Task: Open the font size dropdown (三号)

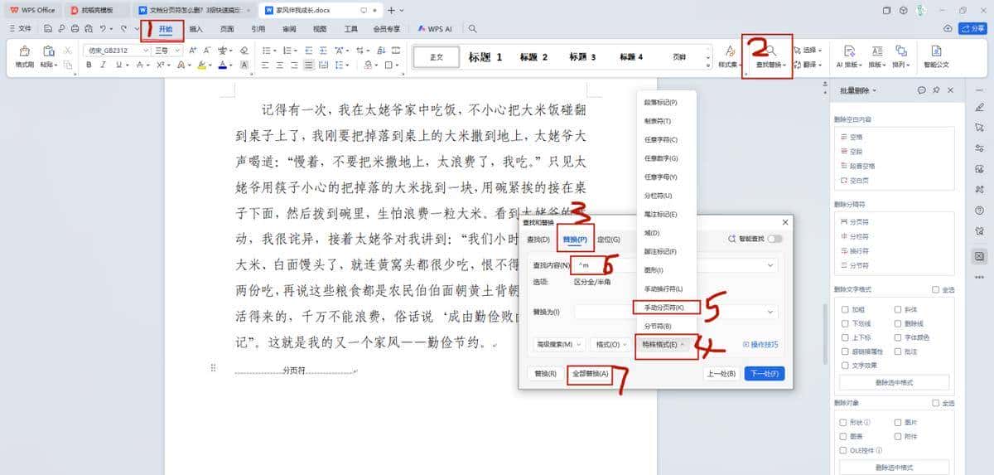Action: (178, 50)
